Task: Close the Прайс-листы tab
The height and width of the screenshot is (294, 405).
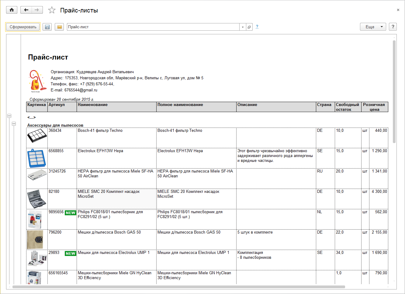Action: (398, 10)
